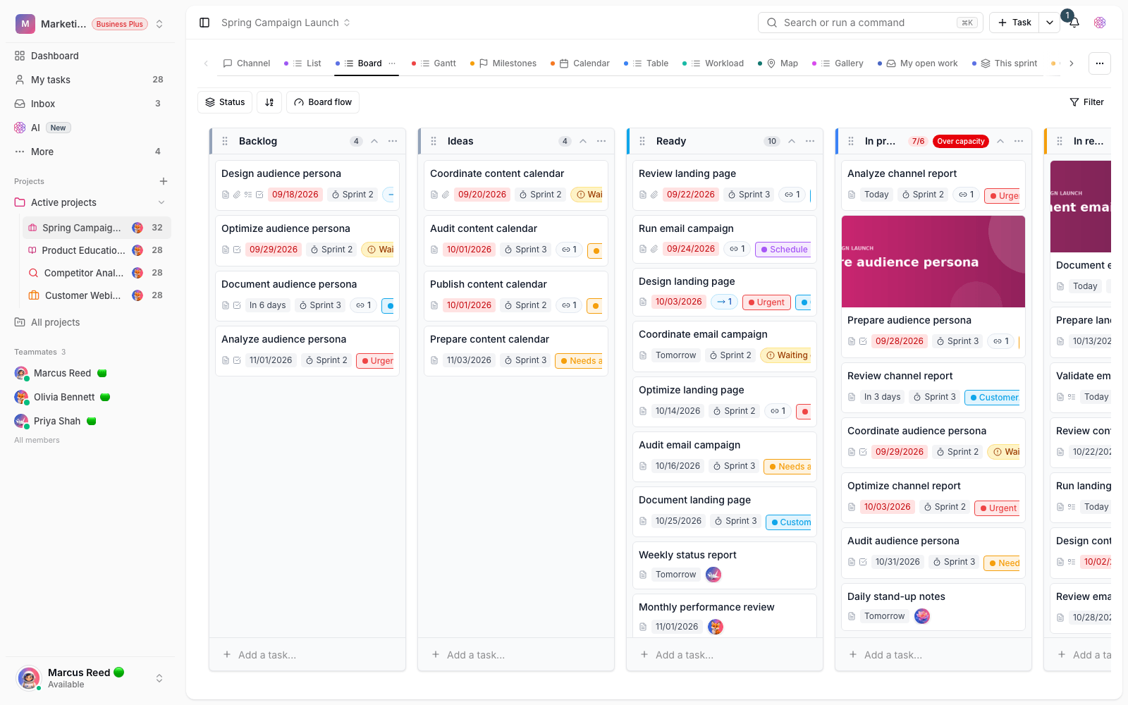Image resolution: width=1128 pixels, height=705 pixels.
Task: Focus the Search or run a command field
Action: [870, 23]
